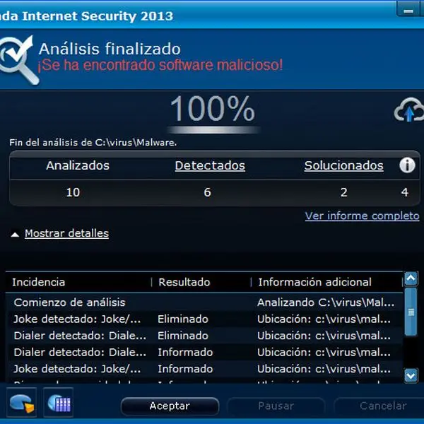The height and width of the screenshot is (424, 424).
Task: Click scroll up arrow in details list
Action: point(411,278)
